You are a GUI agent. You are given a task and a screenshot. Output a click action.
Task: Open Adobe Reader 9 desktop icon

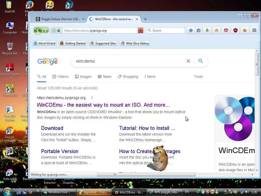click(x=10, y=71)
